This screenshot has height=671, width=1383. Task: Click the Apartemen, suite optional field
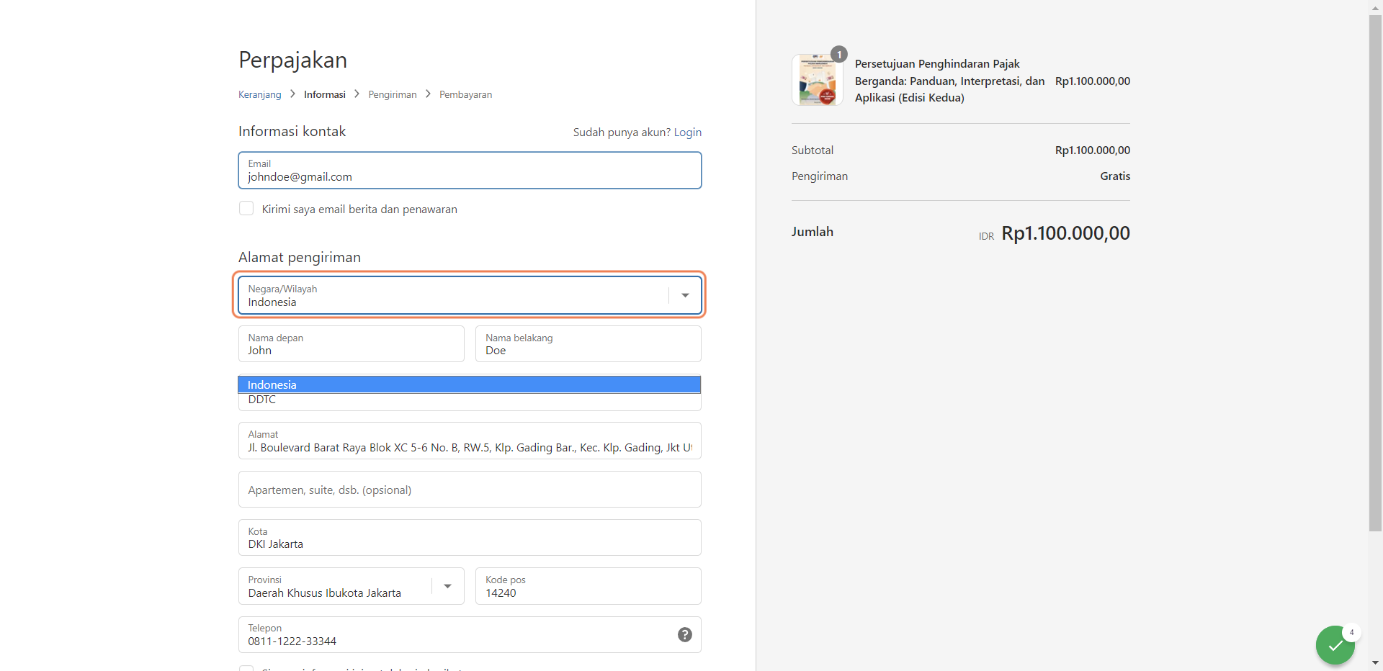coord(470,490)
